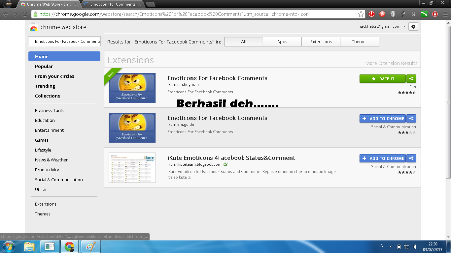Switch to the Emoticons for Comments tab
The height and width of the screenshot is (253, 451).
pyautogui.click(x=112, y=4)
